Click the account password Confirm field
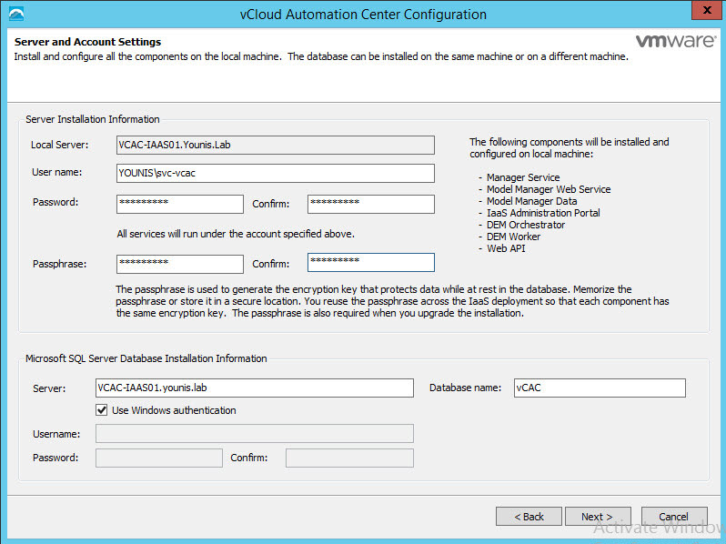Viewport: 726px width, 544px height. click(370, 203)
